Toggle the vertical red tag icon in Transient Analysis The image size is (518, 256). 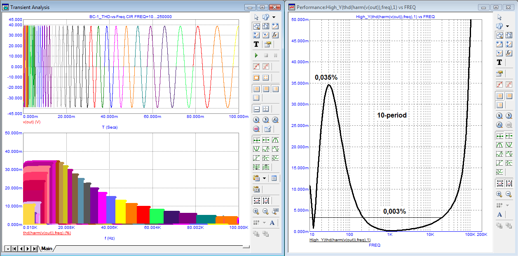click(x=266, y=201)
